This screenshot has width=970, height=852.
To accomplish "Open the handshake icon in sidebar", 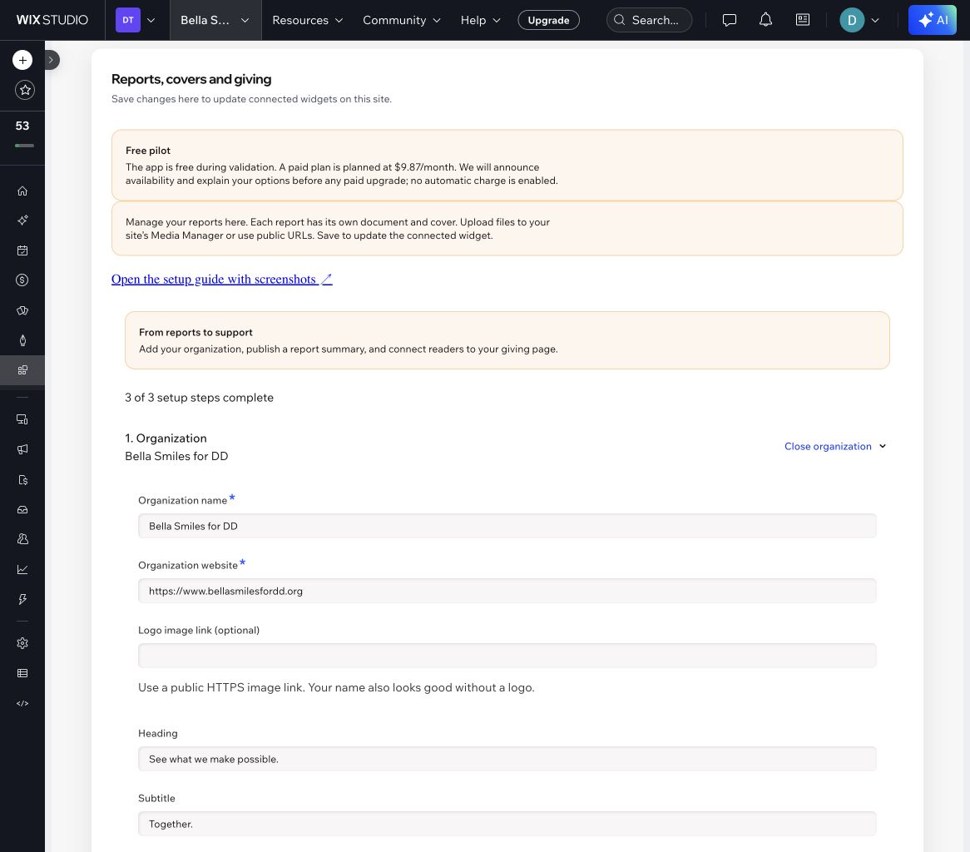I will coord(22,310).
